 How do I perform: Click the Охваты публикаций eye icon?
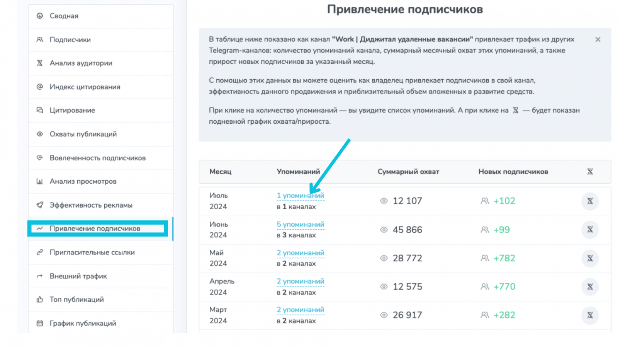[x=40, y=134]
